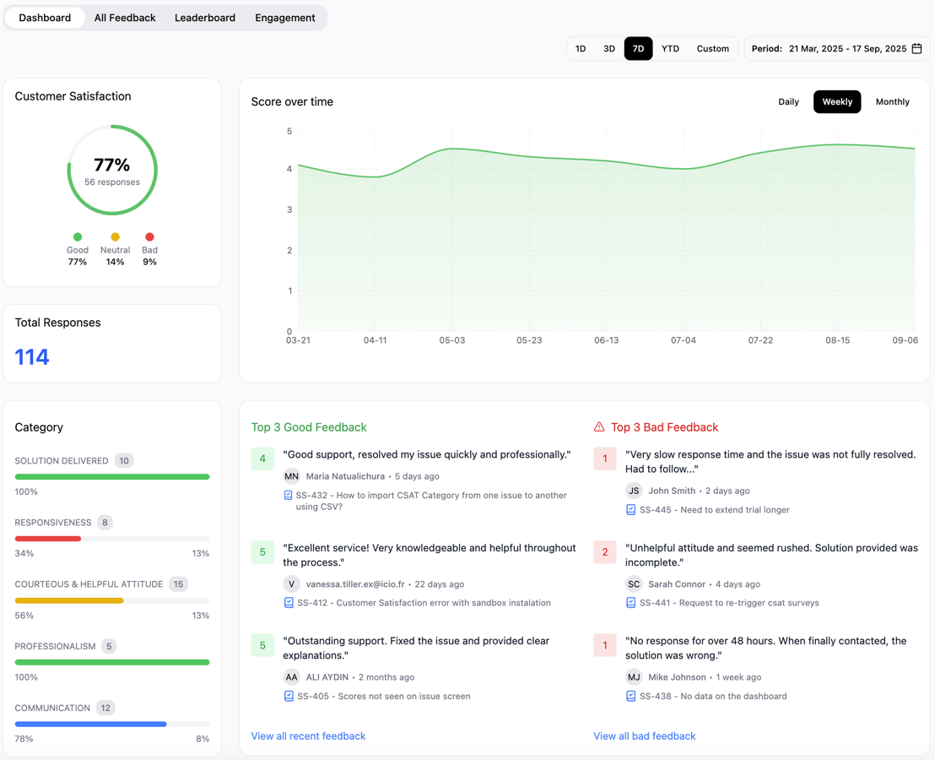Click the Courteous & Helpful Attitude yellow bar
Viewport: 935px width, 760px height.
pos(69,600)
